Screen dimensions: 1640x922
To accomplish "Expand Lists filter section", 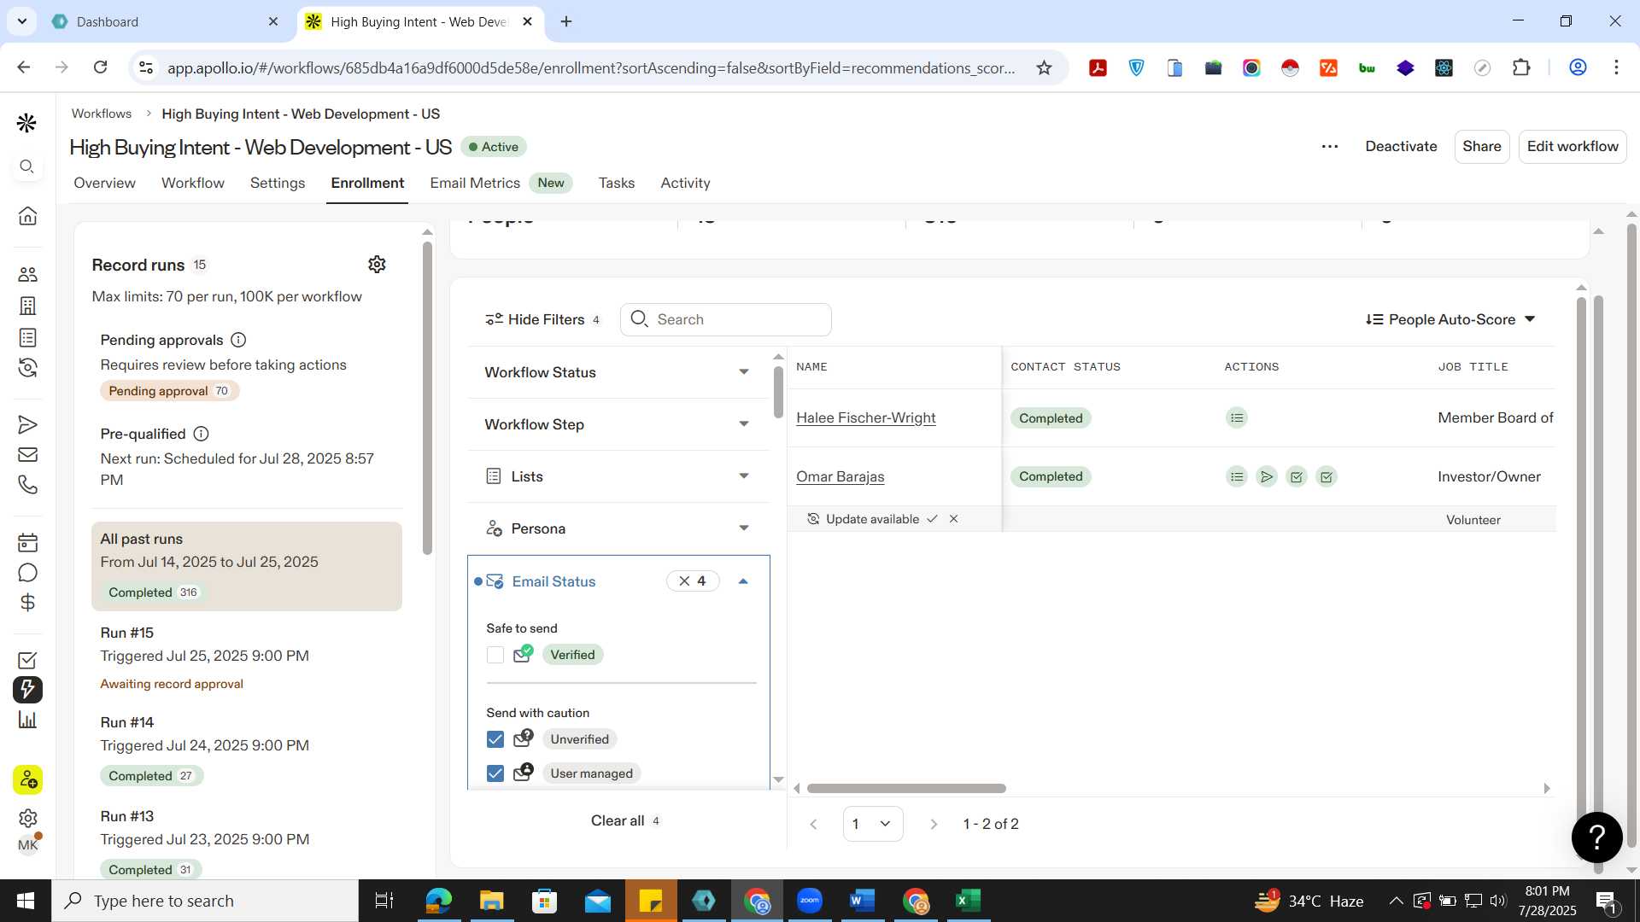I will [618, 476].
